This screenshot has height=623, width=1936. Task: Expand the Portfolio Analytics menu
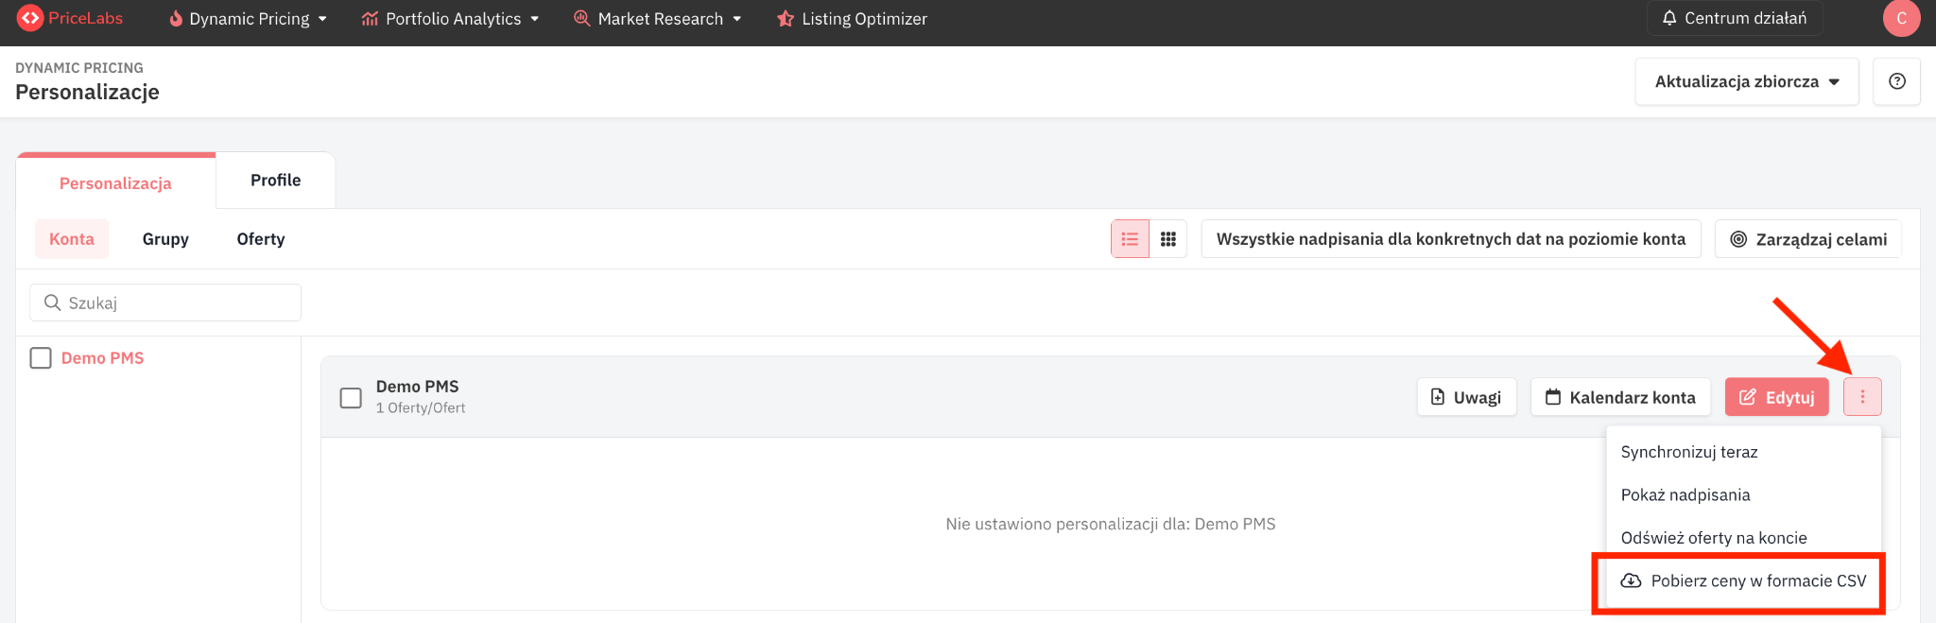[x=450, y=19]
